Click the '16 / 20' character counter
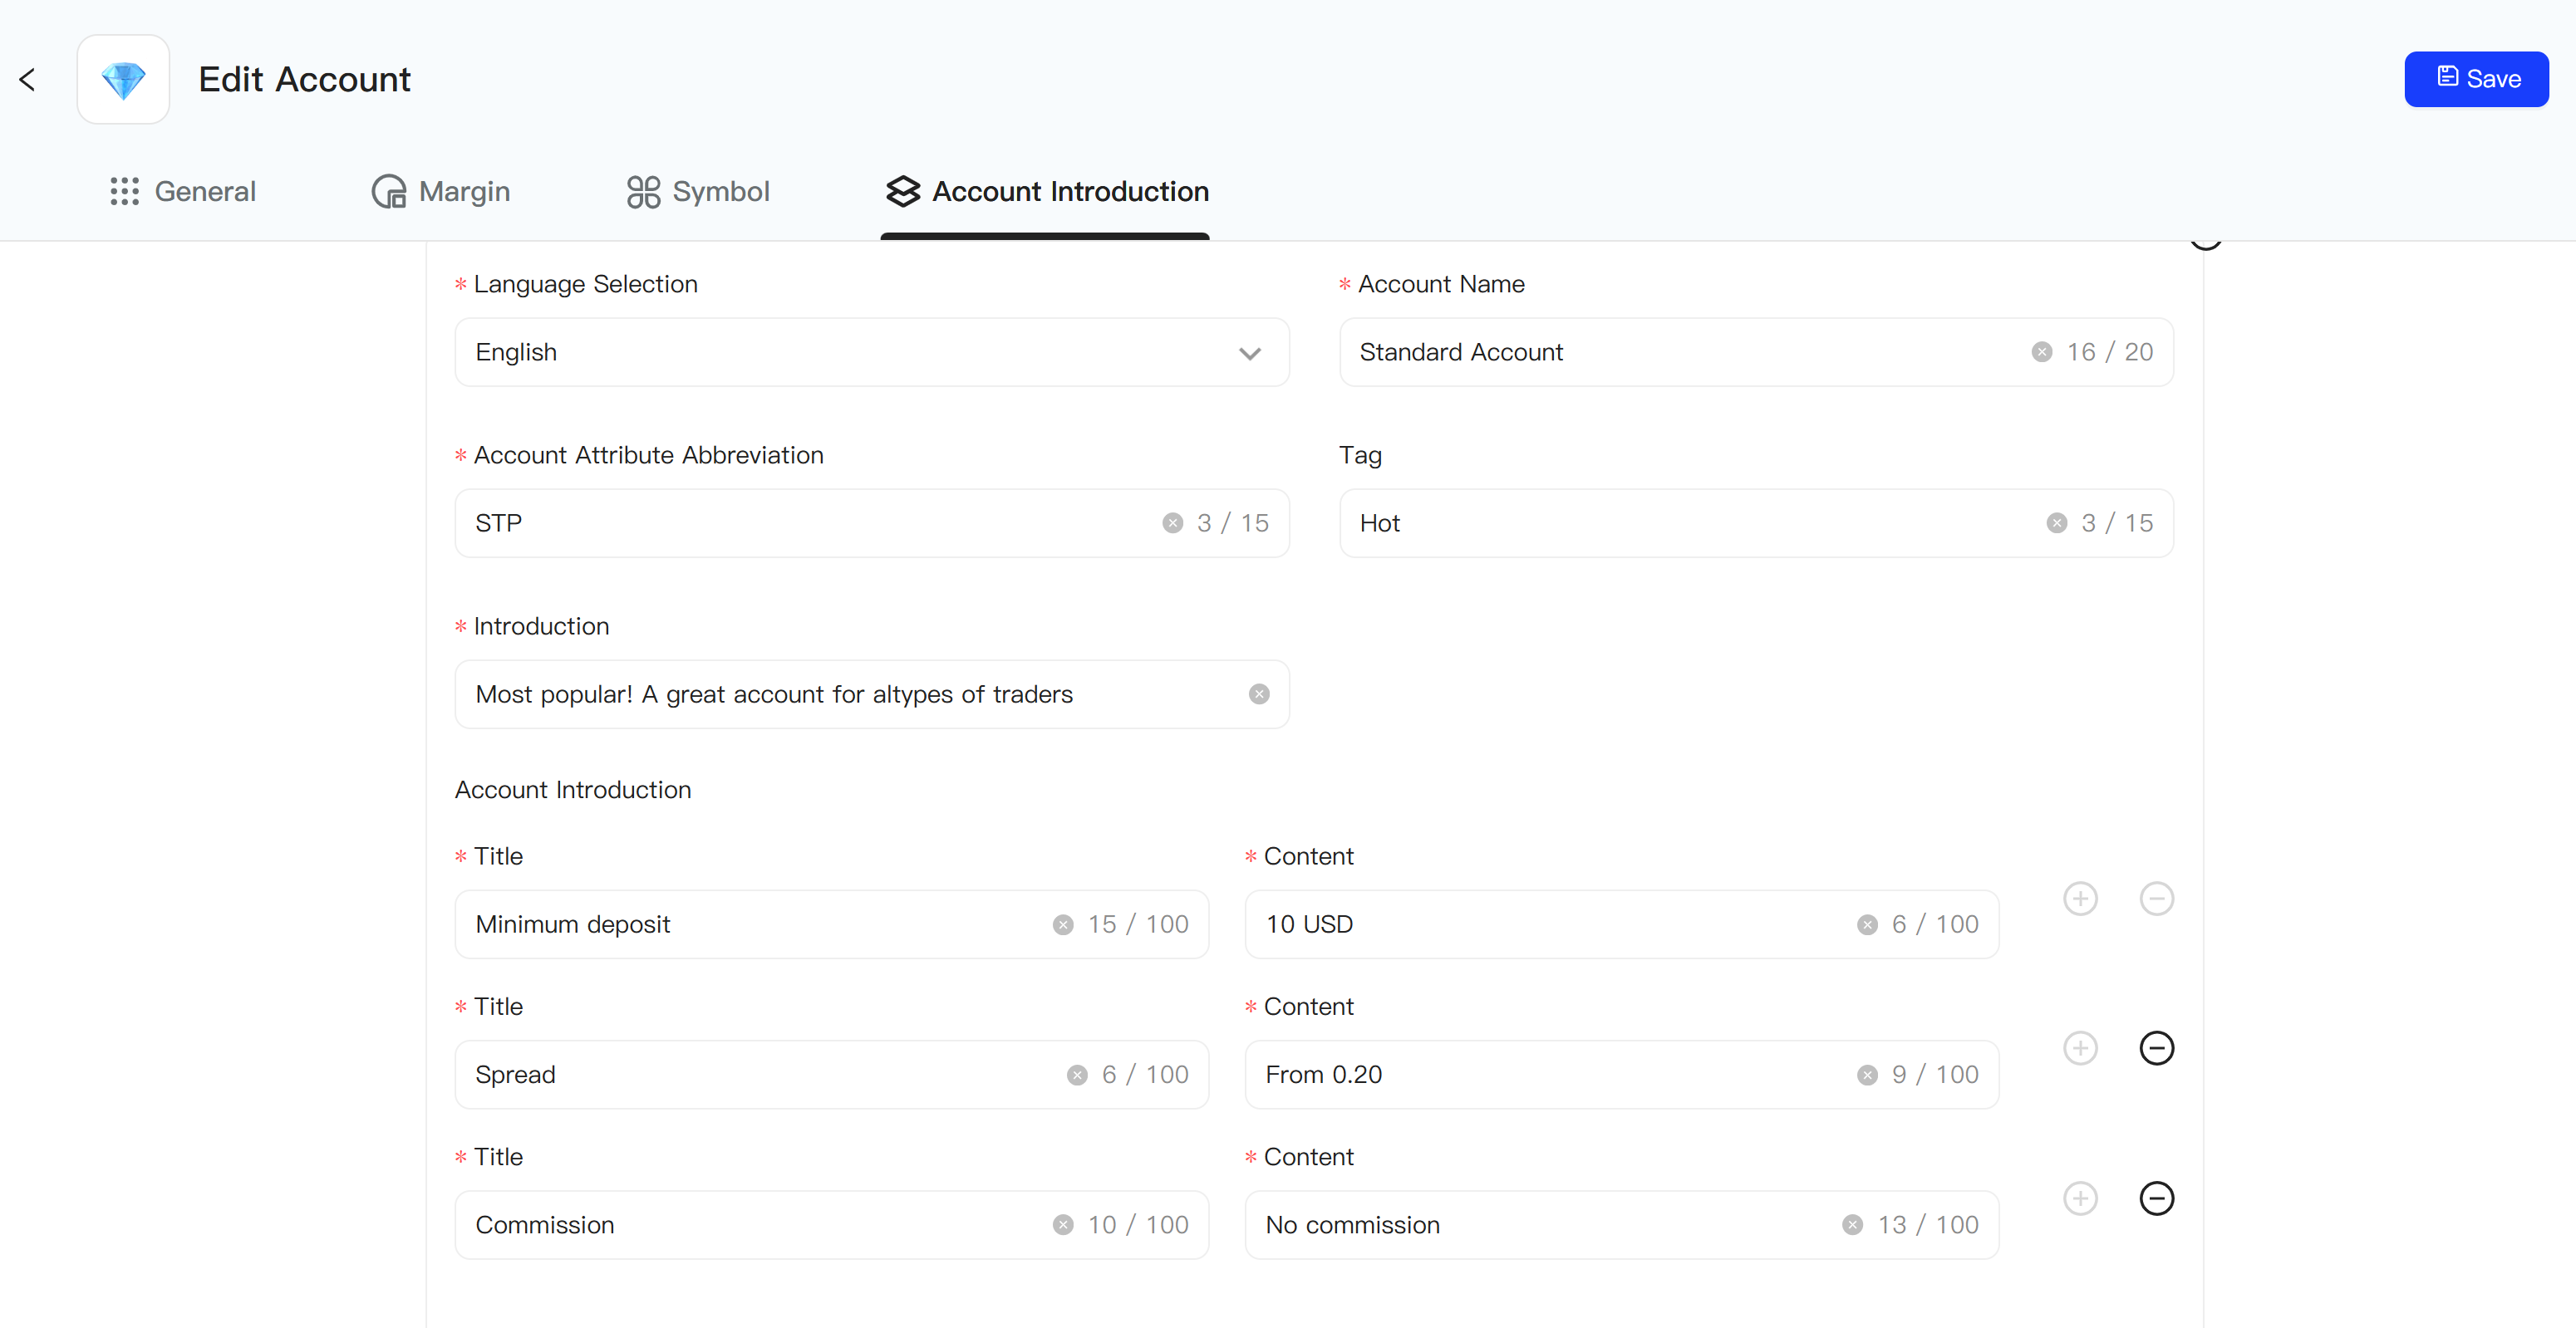This screenshot has height=1328, width=2576. pyautogui.click(x=2110, y=353)
